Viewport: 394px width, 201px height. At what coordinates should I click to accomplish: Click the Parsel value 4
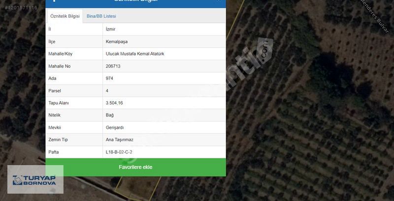pyautogui.click(x=107, y=91)
